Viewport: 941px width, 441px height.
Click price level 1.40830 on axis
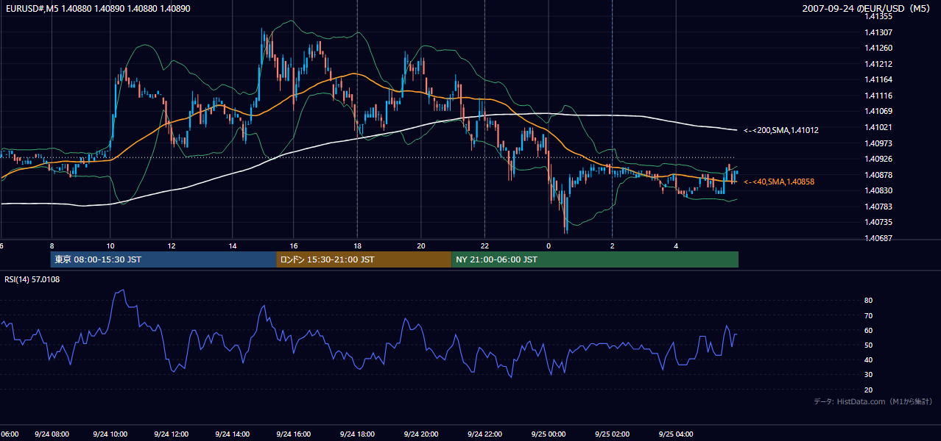878,190
